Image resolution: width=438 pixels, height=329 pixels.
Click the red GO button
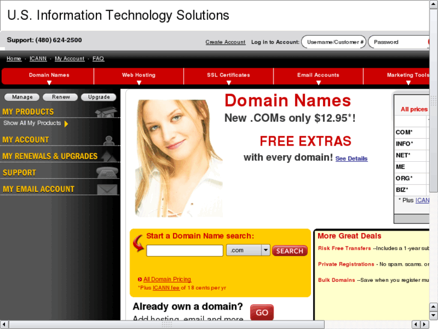(261, 312)
